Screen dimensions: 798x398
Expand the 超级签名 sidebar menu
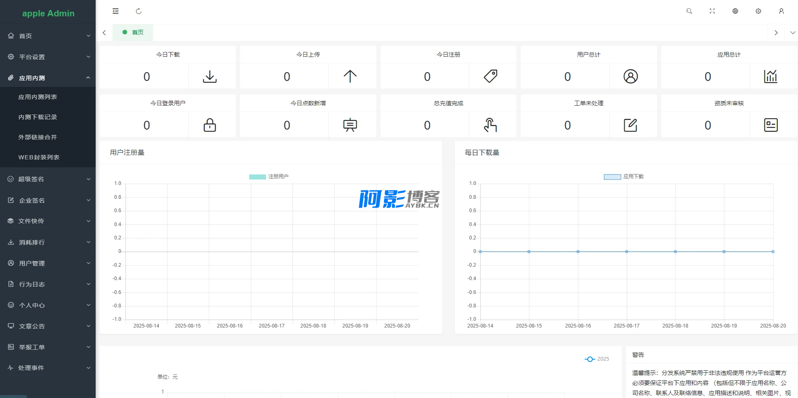pos(48,179)
